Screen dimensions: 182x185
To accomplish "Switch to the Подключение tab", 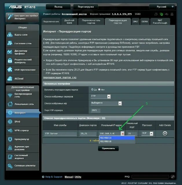I will [x=51, y=21].
